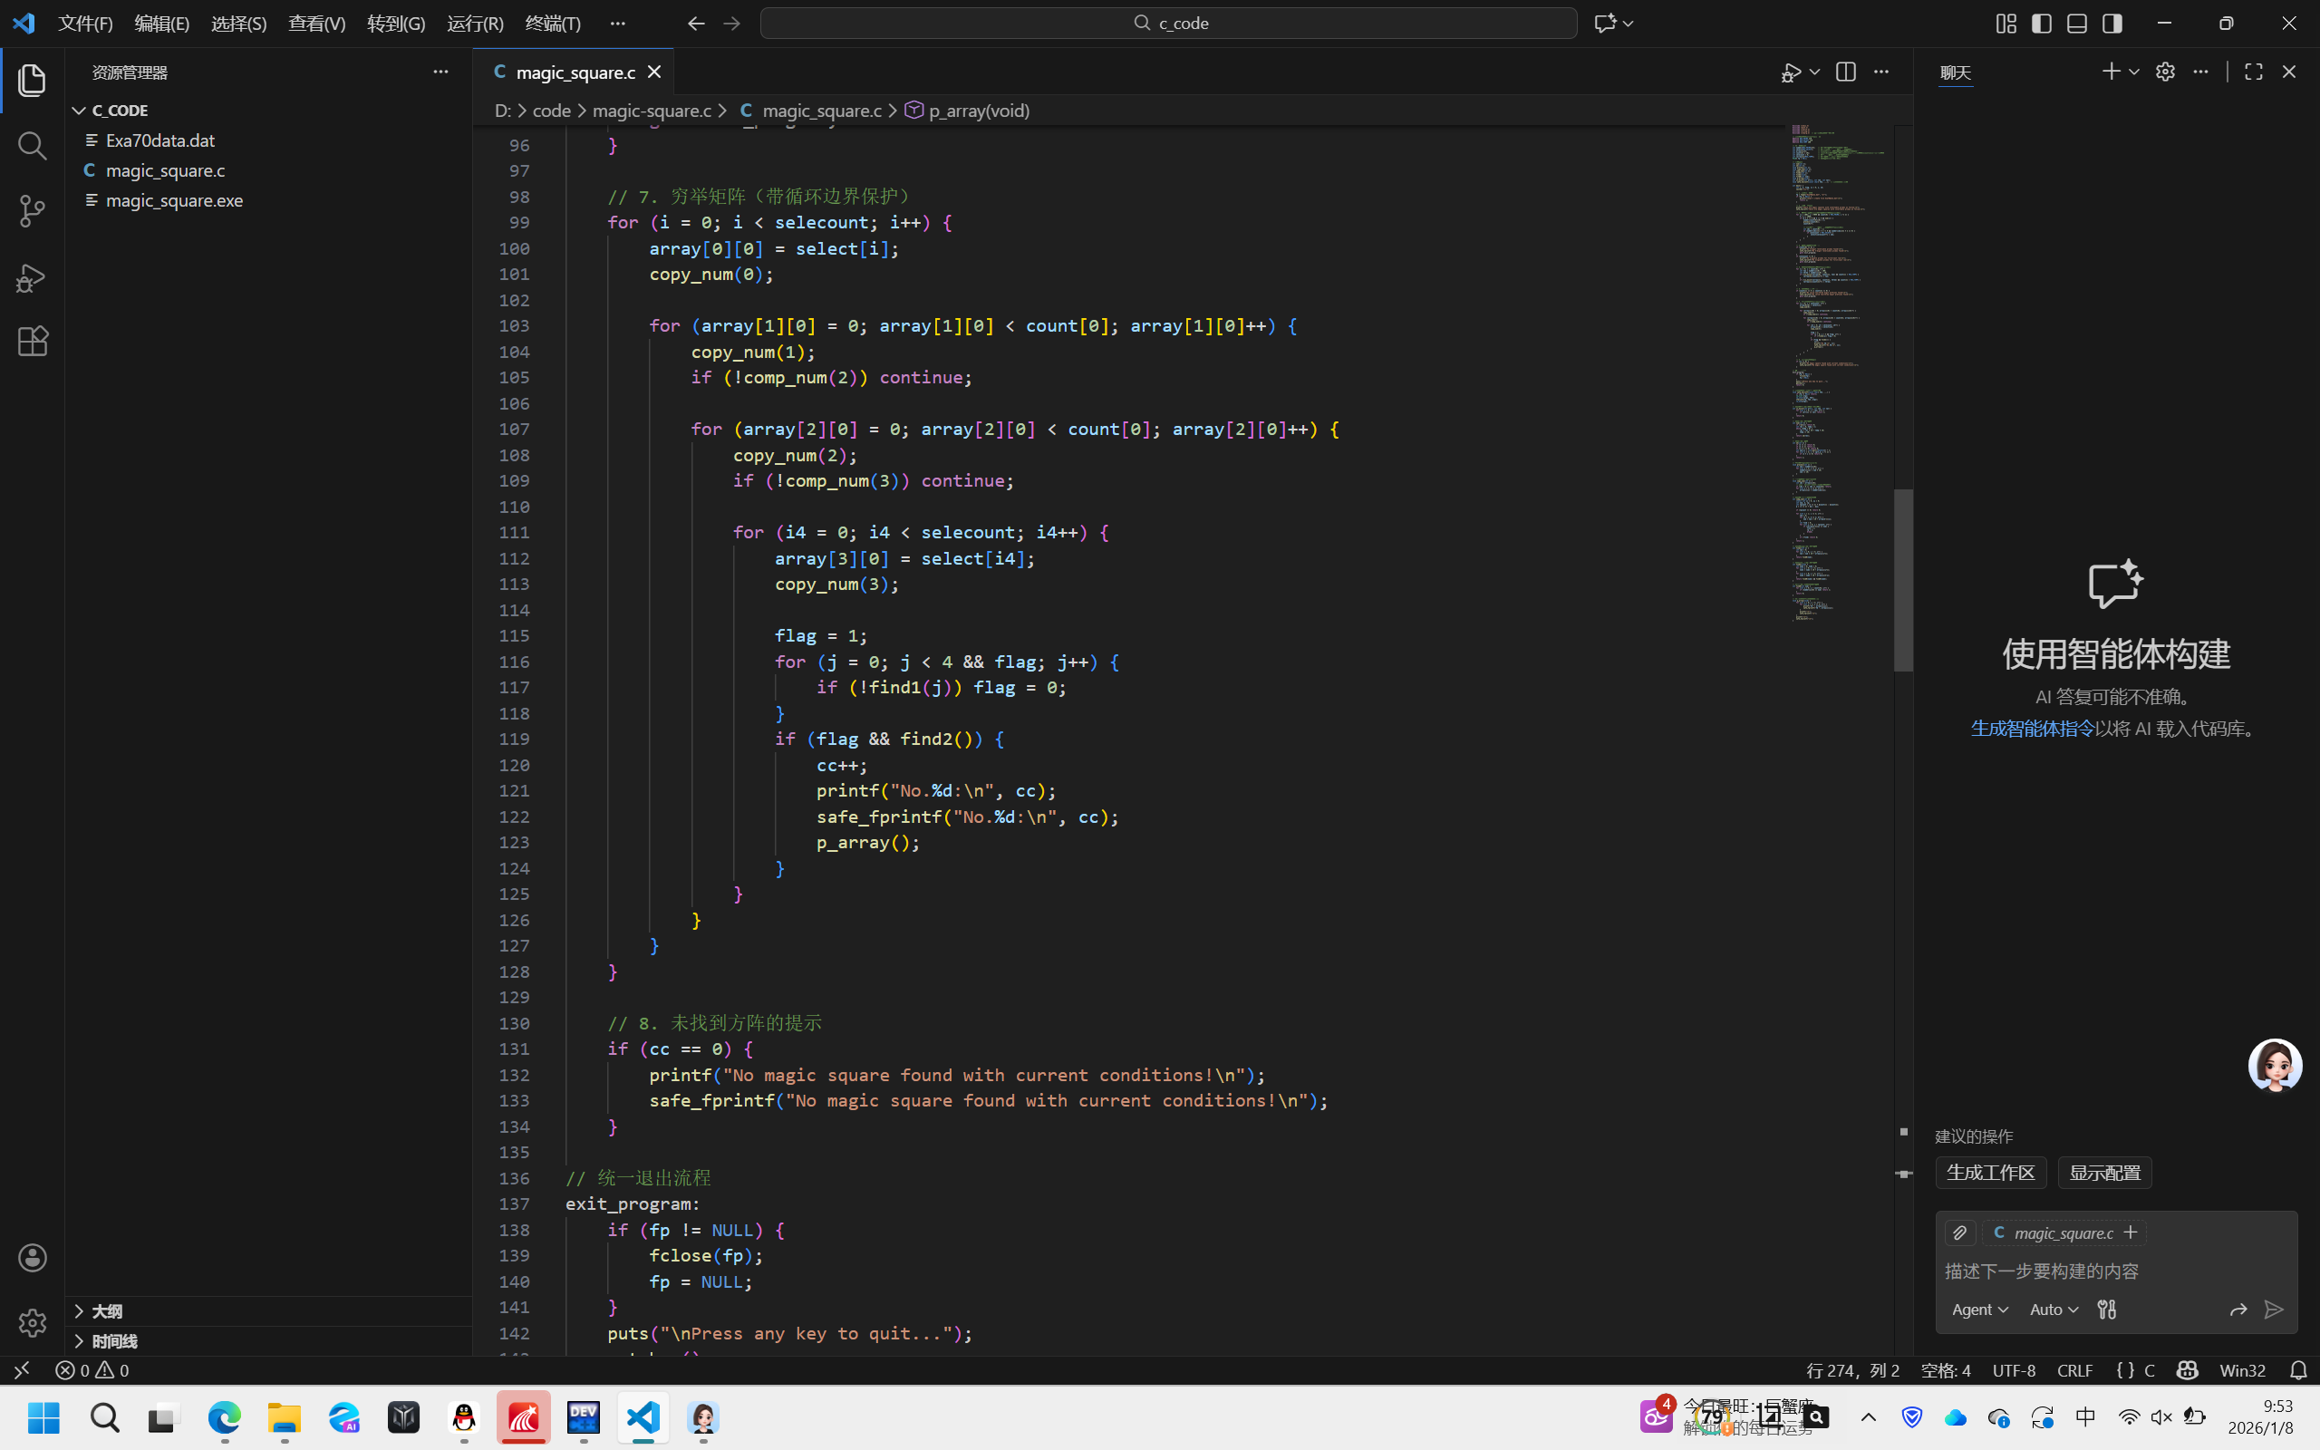Click the 生成工作区 button
2320x1450 pixels.
pyautogui.click(x=1990, y=1172)
